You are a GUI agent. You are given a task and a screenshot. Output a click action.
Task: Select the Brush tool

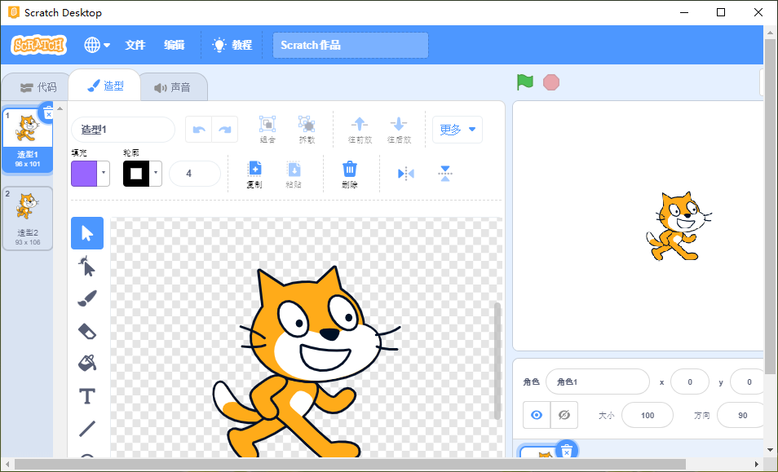(x=87, y=298)
